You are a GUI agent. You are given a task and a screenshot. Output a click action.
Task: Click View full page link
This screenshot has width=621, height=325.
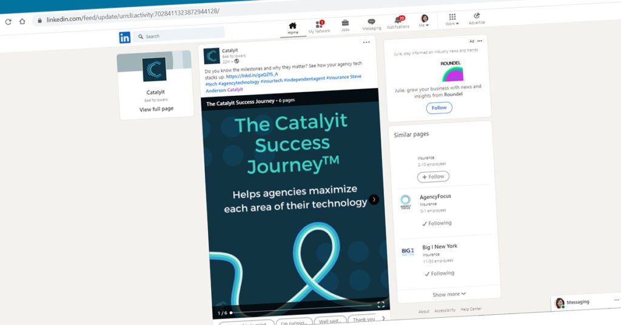click(156, 109)
